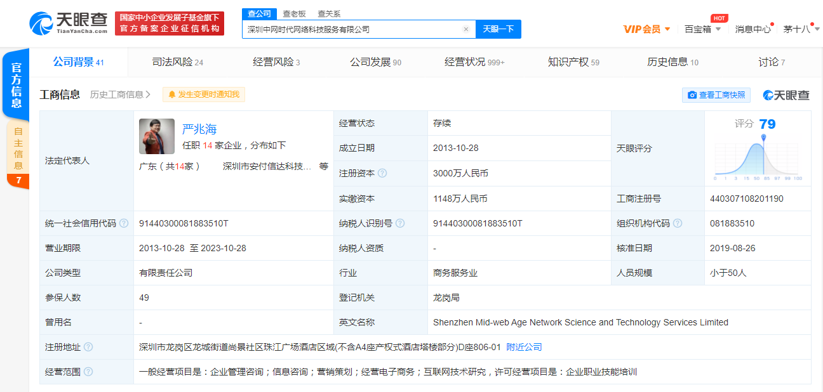823x392 pixels.
Task: Click the 工商注册号 value 440307108201190
Action: tap(747, 199)
